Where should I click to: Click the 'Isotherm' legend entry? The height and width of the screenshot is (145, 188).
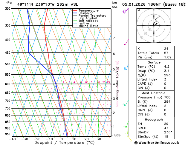(x=85, y=23)
